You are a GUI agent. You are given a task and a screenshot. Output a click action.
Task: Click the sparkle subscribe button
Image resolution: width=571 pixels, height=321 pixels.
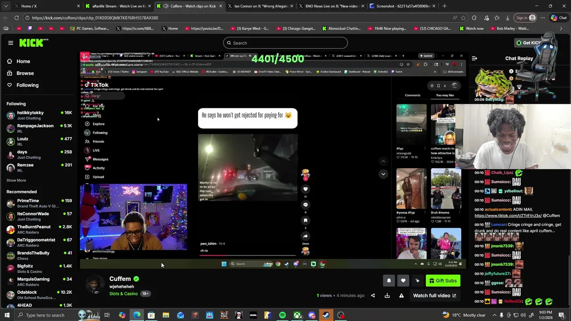(417, 280)
